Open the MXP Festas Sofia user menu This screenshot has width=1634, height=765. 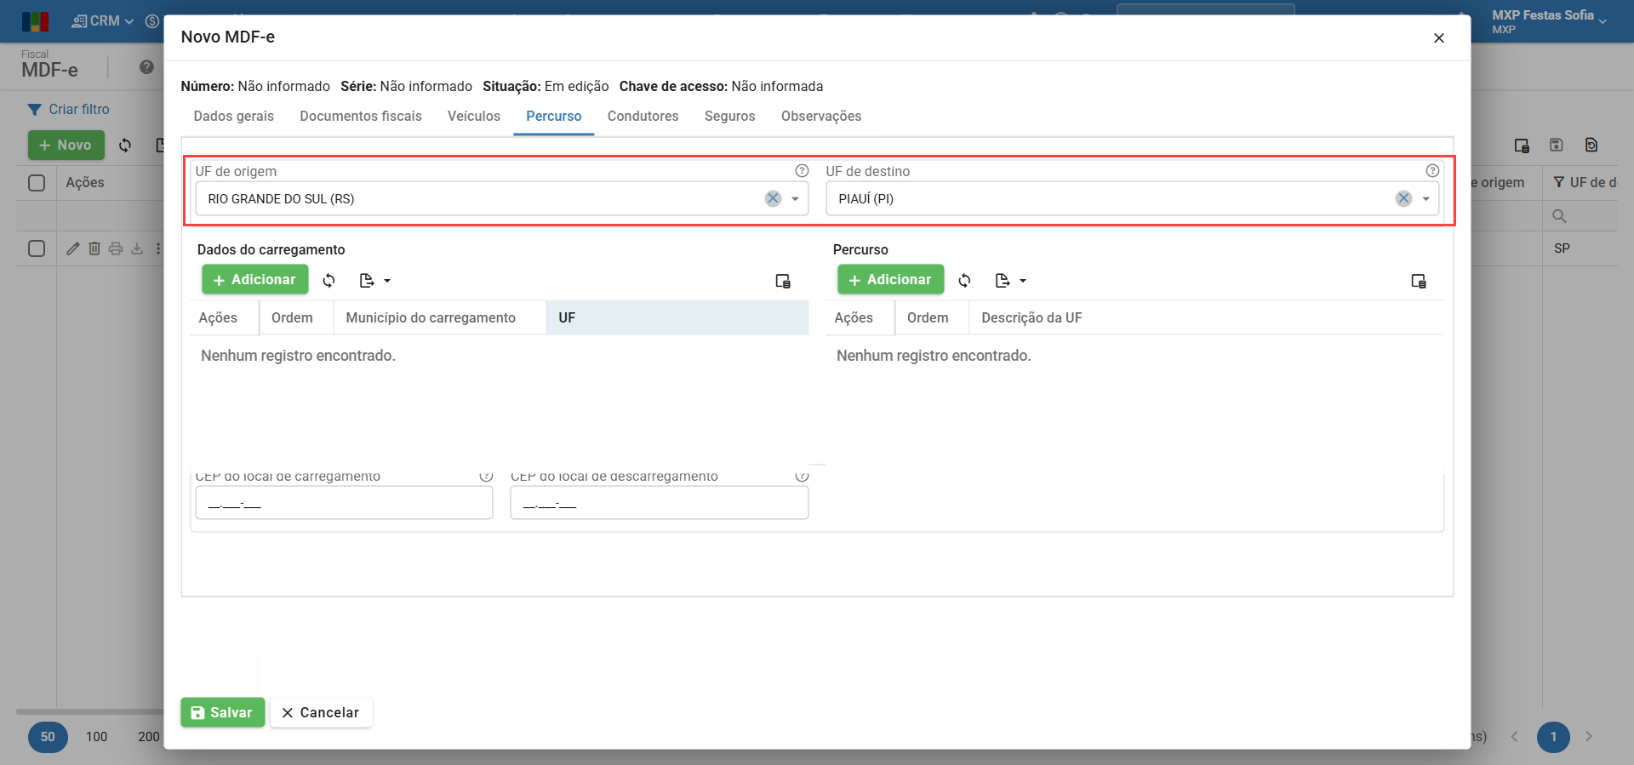pos(1549,21)
